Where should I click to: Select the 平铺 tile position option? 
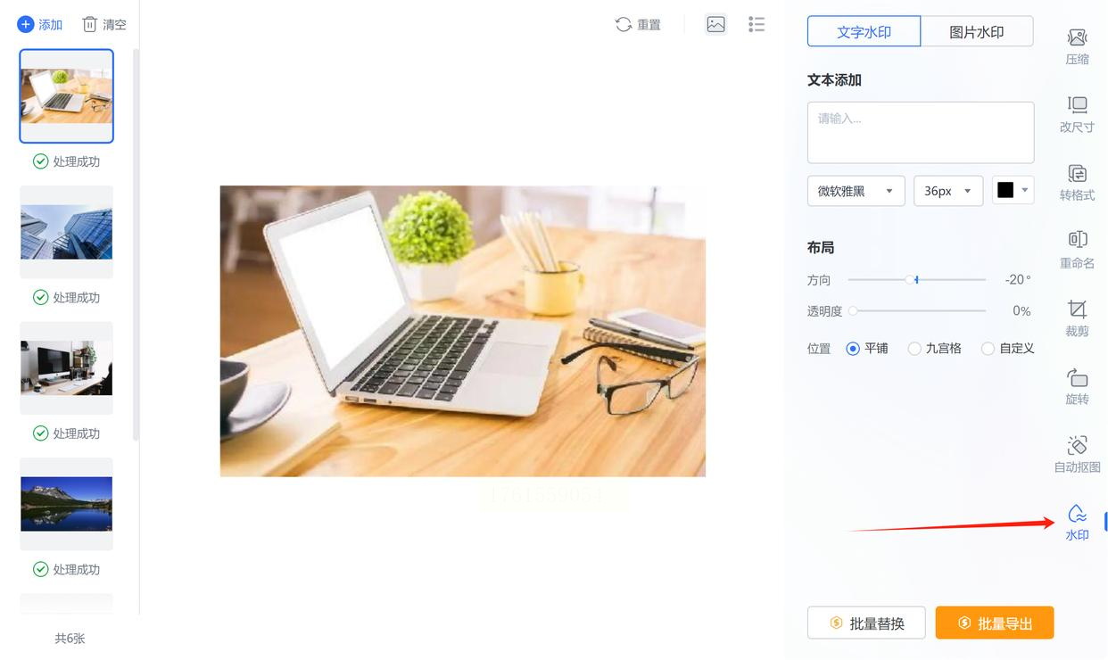[x=866, y=349]
